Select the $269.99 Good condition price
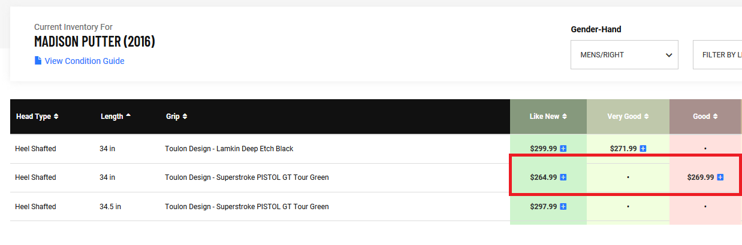 [x=700, y=177]
